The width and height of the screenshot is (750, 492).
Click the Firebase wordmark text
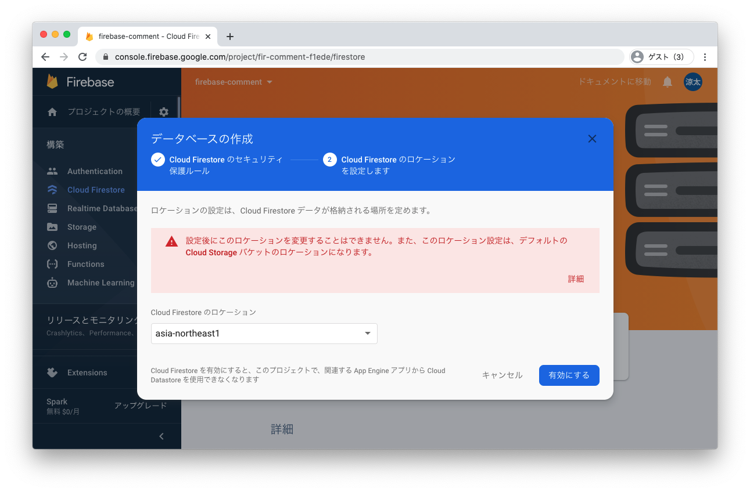click(x=90, y=82)
